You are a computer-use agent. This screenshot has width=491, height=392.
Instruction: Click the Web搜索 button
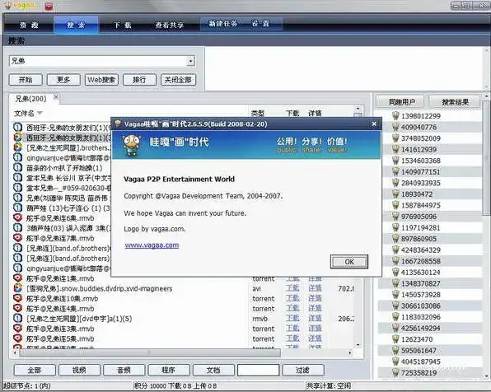click(101, 80)
